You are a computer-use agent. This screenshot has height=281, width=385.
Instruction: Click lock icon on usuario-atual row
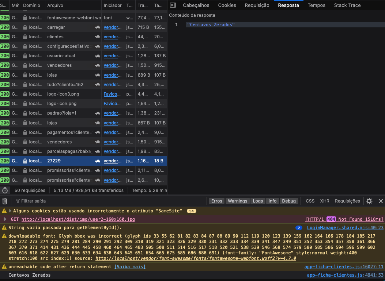tap(25, 56)
